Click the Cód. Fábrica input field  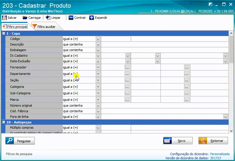coord(165,111)
